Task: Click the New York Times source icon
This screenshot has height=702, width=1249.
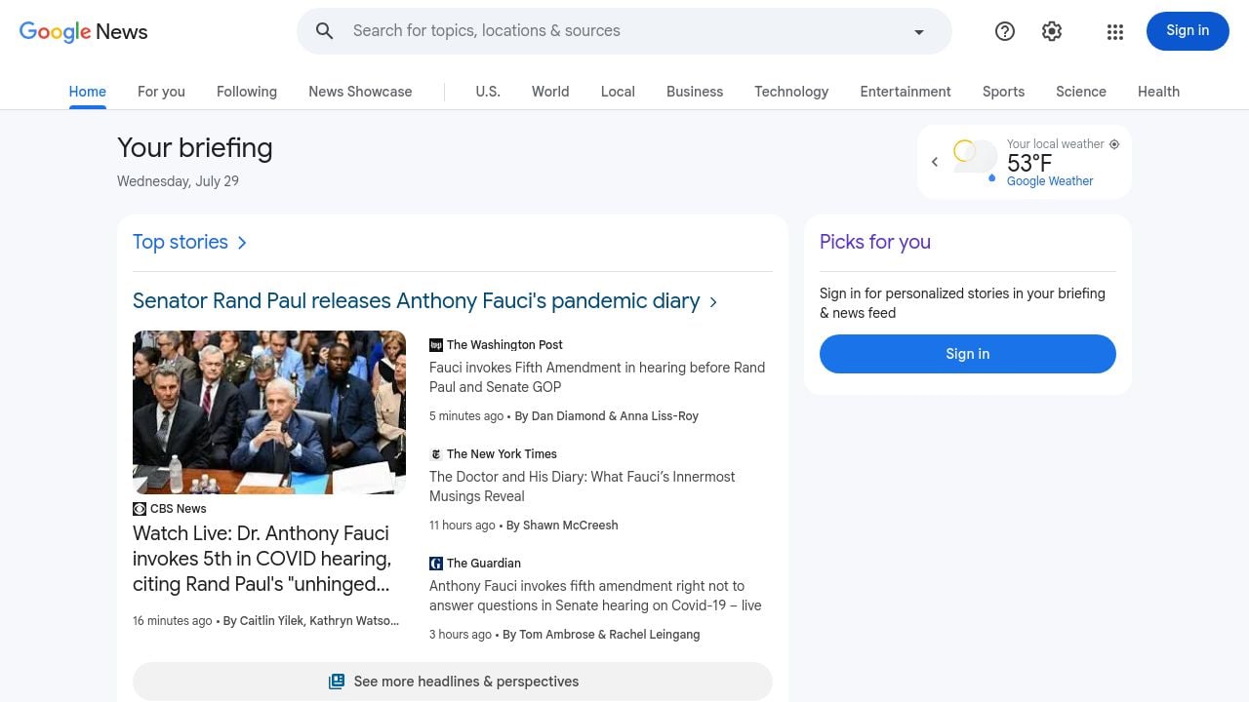Action: [x=436, y=454]
